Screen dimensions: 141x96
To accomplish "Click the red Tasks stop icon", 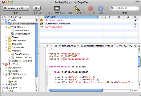I will [91, 8].
